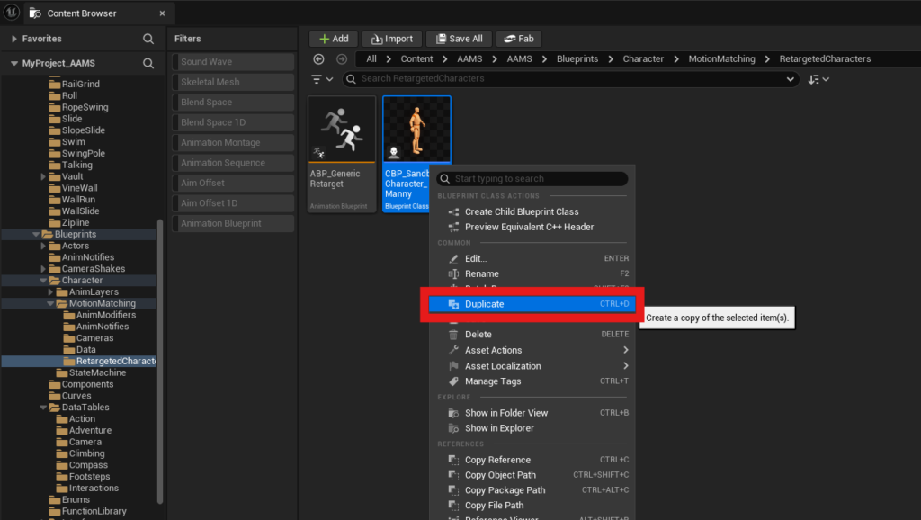Turn on the Animation Montage filter
The width and height of the screenshot is (921, 520).
pos(234,143)
